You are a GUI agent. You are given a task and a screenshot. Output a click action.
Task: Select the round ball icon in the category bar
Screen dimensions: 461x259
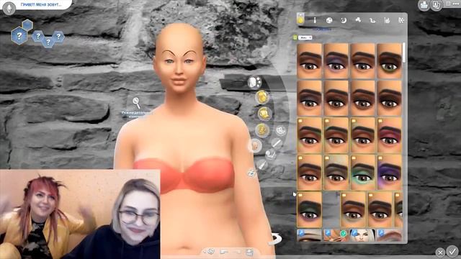pos(329,20)
